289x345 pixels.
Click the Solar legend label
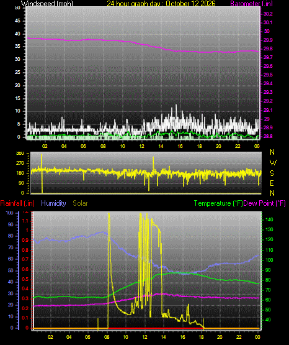80,203
